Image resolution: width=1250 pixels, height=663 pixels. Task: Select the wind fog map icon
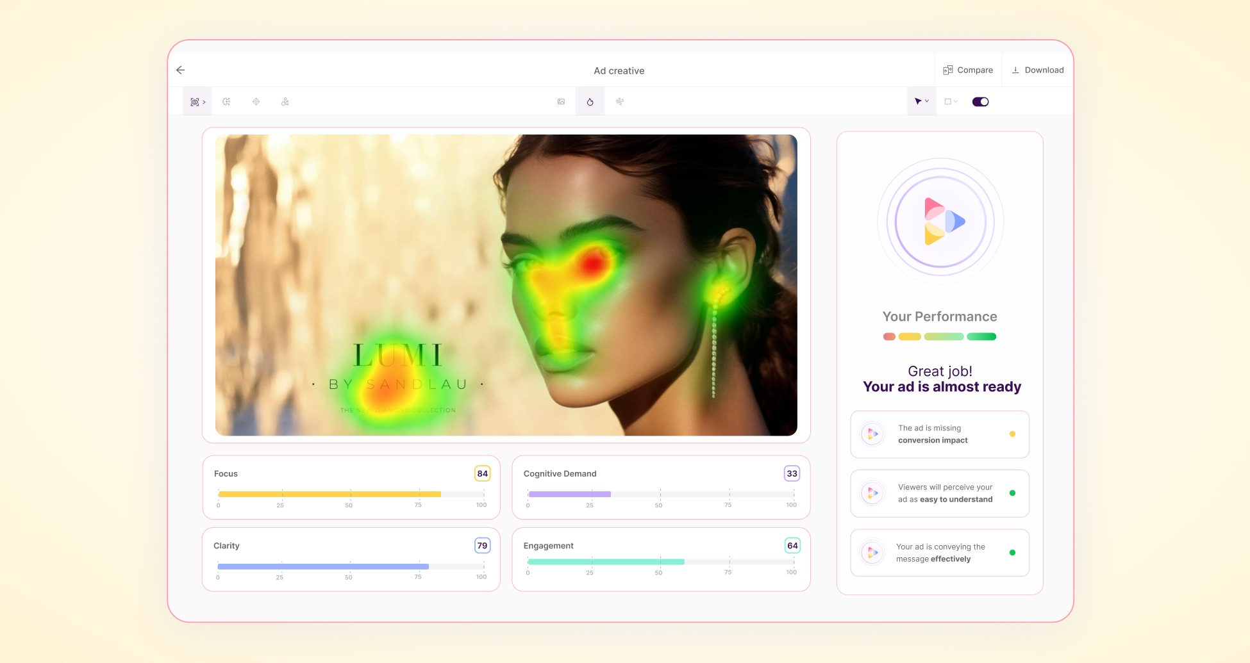click(x=619, y=102)
